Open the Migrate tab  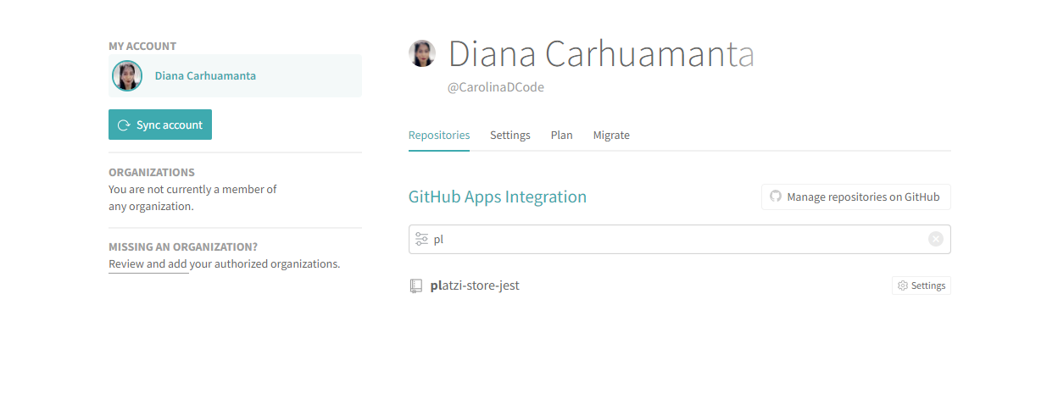611,136
